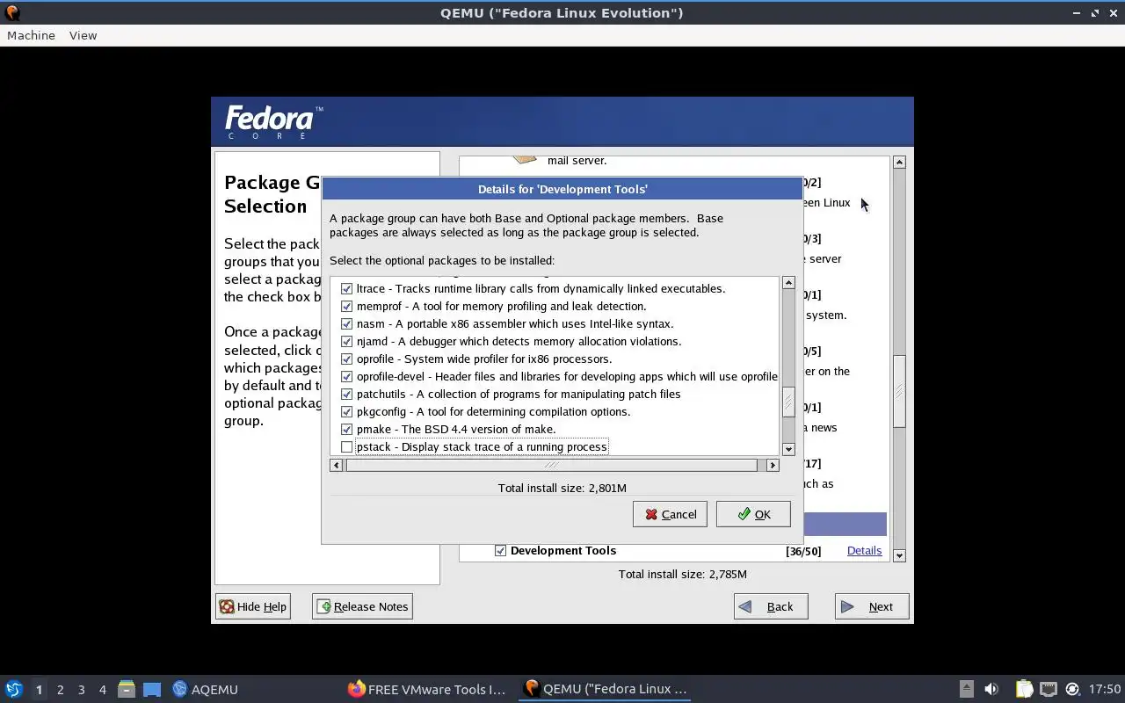Uncheck the memprof package checkbox

click(x=346, y=306)
